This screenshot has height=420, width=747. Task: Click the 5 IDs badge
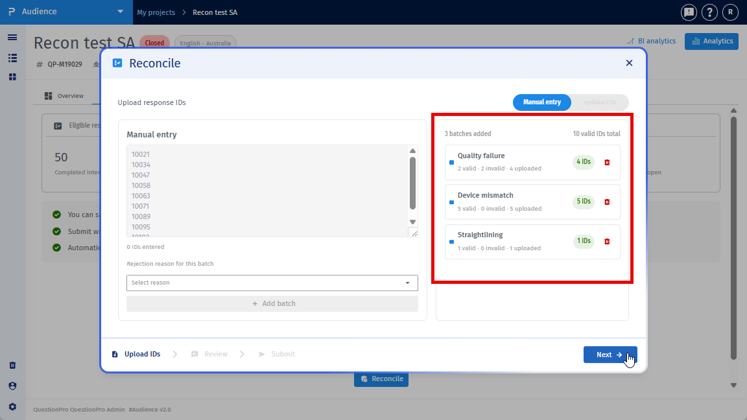tap(584, 202)
